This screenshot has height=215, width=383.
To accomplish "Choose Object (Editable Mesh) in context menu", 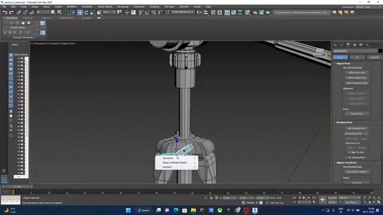I will pos(177,162).
